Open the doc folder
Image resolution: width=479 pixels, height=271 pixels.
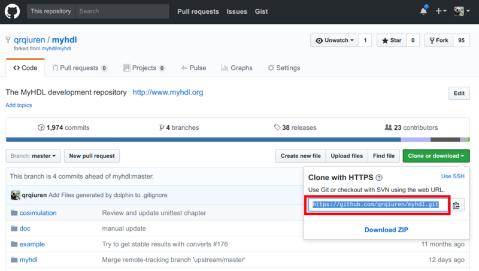click(25, 229)
